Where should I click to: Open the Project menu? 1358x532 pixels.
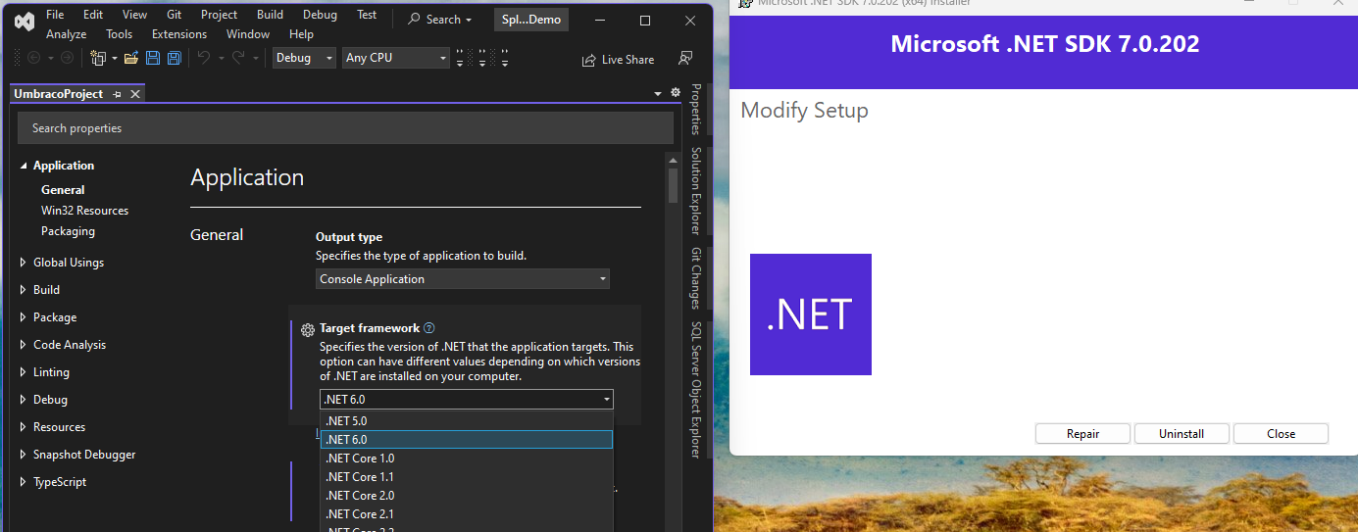[x=219, y=15]
